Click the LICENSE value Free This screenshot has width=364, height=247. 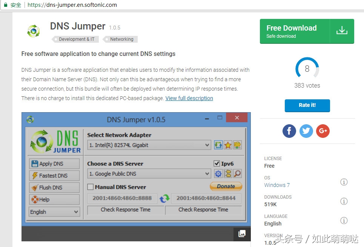pyautogui.click(x=269, y=166)
